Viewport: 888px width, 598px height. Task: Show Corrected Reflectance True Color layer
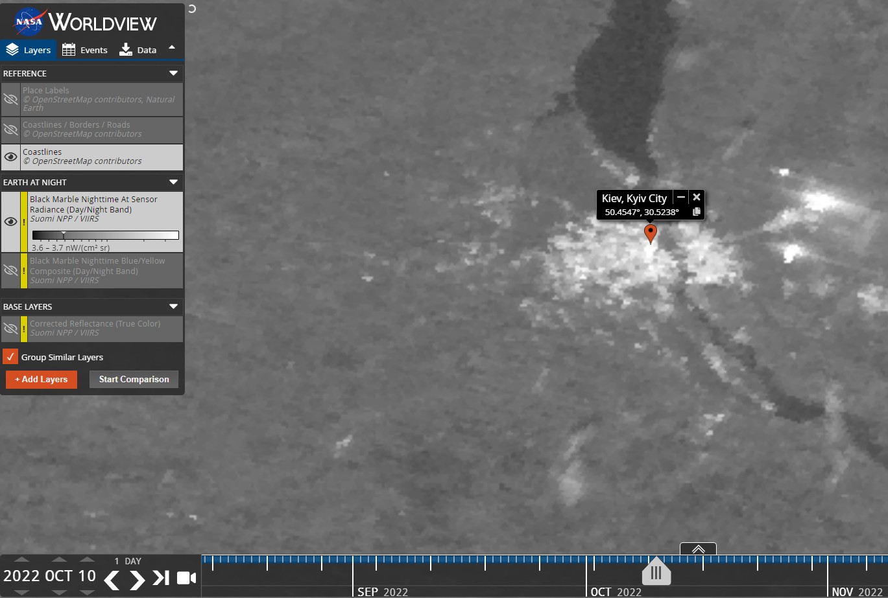coord(10,328)
